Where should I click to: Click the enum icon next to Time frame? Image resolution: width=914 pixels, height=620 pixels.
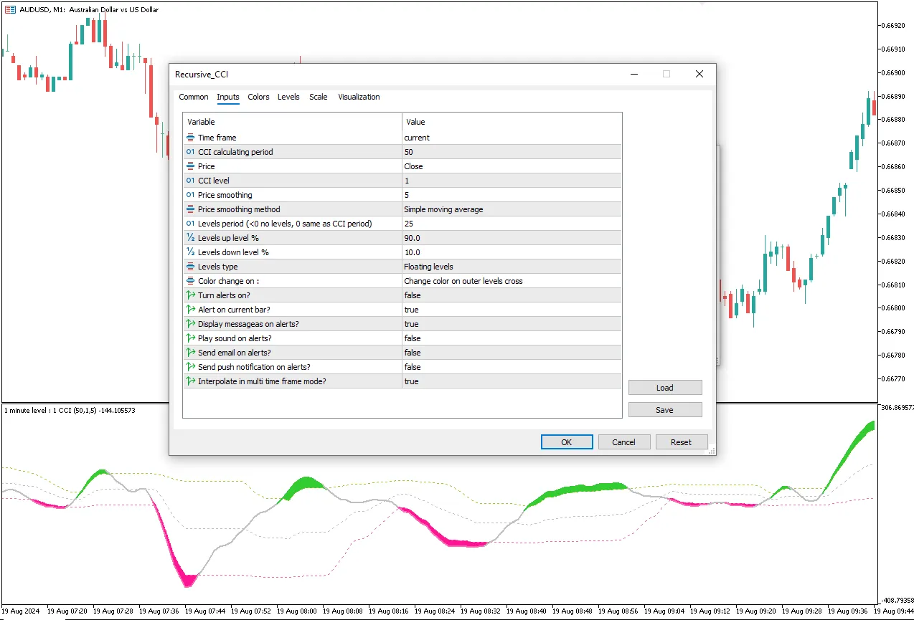pyautogui.click(x=190, y=138)
